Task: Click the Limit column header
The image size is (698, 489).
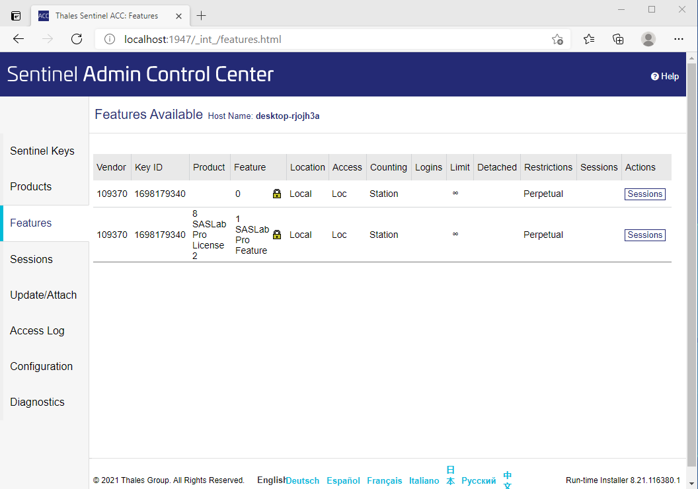Action: point(460,167)
